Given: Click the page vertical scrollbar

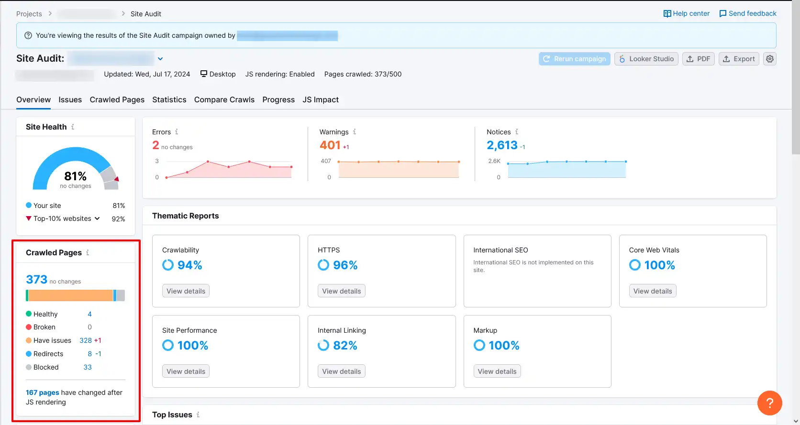Looking at the screenshot, I should 796,78.
